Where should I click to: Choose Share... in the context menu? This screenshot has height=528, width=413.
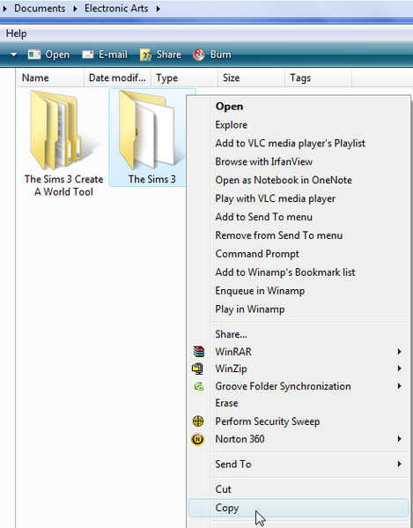pyautogui.click(x=299, y=334)
